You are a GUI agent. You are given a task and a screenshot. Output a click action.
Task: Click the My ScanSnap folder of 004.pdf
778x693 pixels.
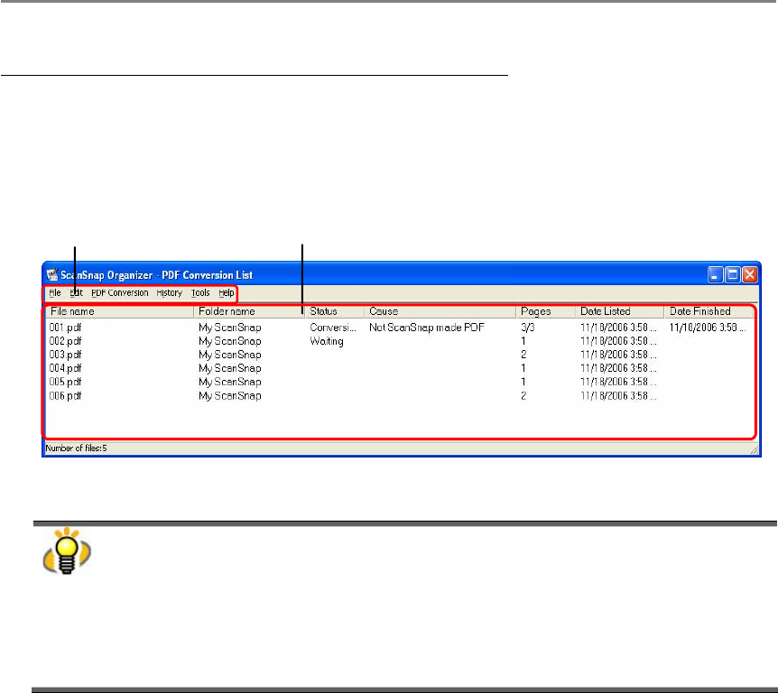pos(230,368)
